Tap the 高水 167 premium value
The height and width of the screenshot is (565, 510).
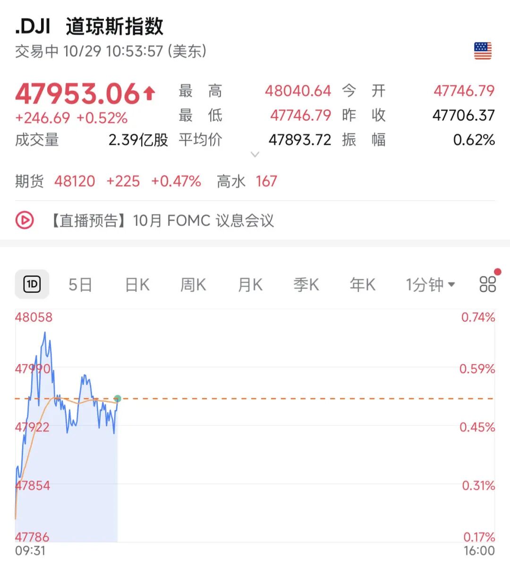pyautogui.click(x=266, y=181)
